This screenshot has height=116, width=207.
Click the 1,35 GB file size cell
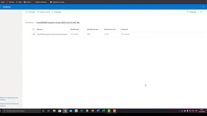coord(106,34)
